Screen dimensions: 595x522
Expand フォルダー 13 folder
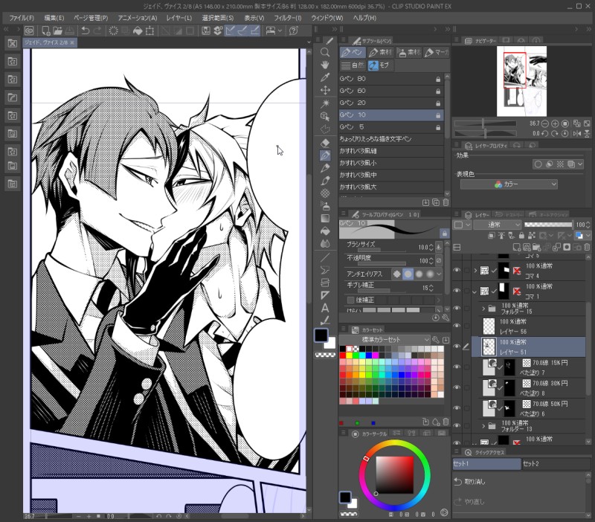pos(483,426)
